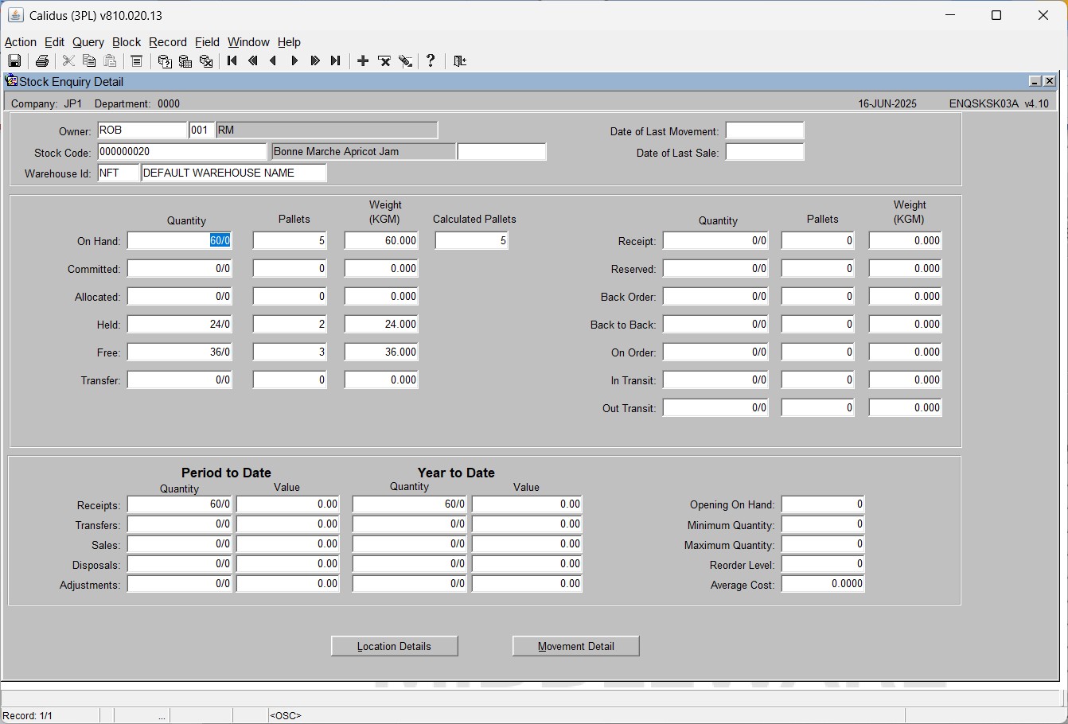Screen dimensions: 1068x724
Task: Click the Movement Detail button
Action: pyautogui.click(x=576, y=646)
